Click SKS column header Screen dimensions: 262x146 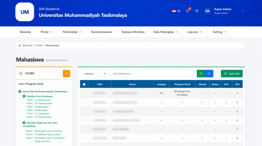point(237,84)
